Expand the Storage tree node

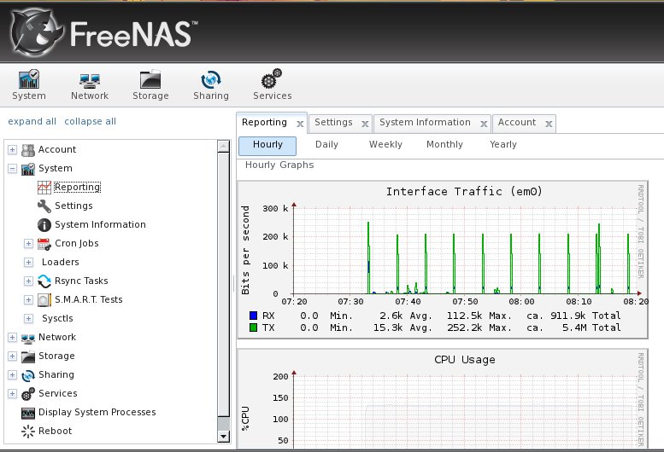12,356
